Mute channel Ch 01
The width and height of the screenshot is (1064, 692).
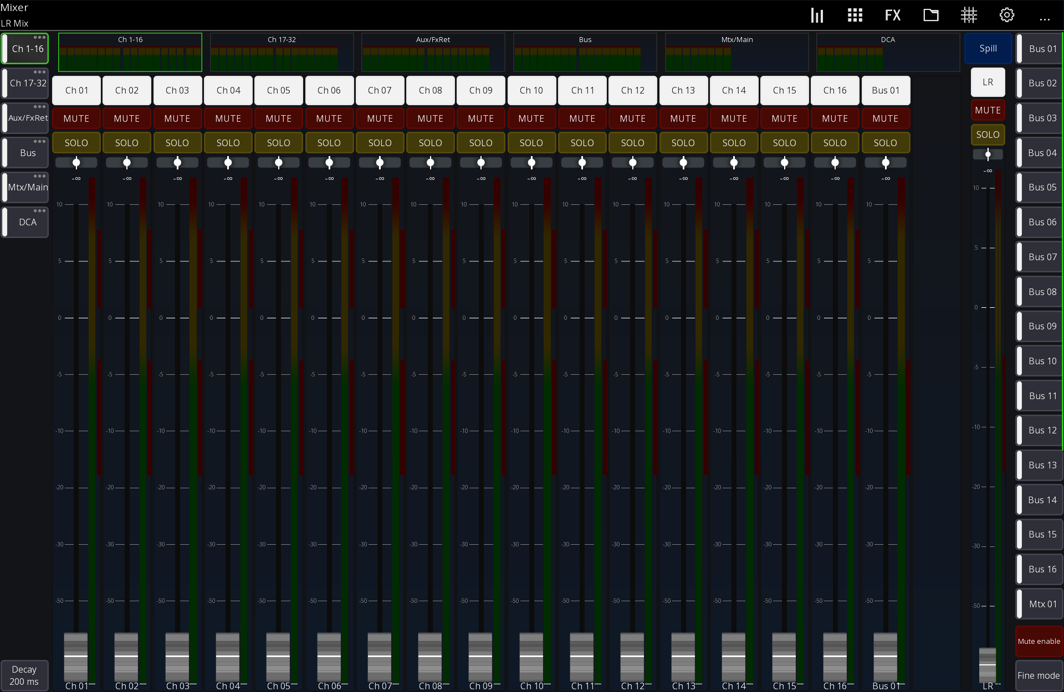pos(76,118)
